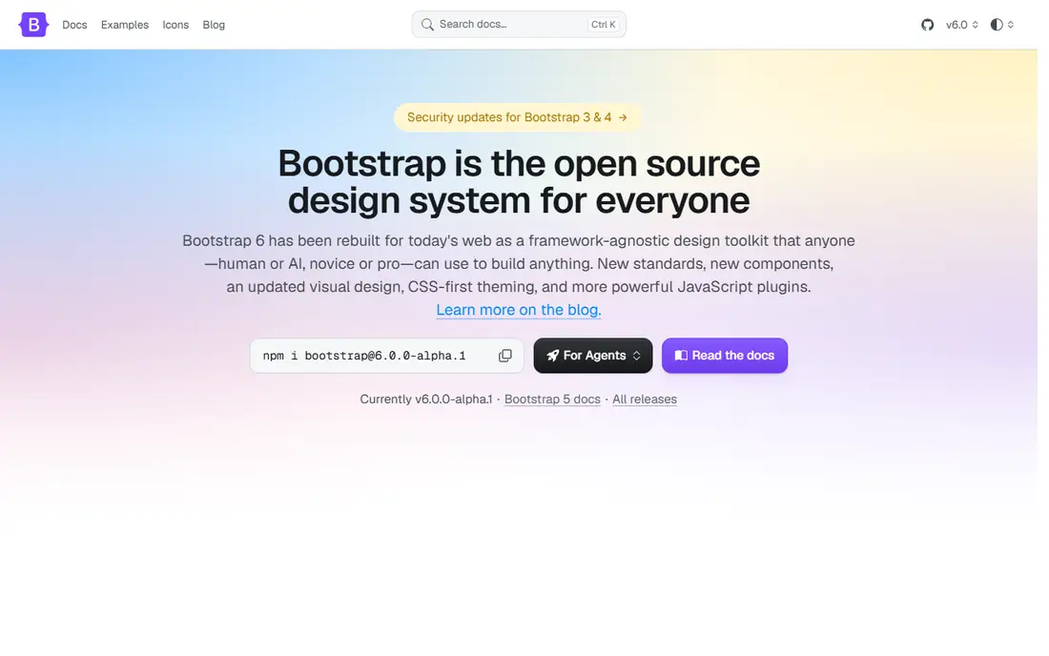Click the npm i bootstrap@6.0.0-alpha.1 command text
Image resolution: width=1049 pixels, height=656 pixels.
coord(364,356)
